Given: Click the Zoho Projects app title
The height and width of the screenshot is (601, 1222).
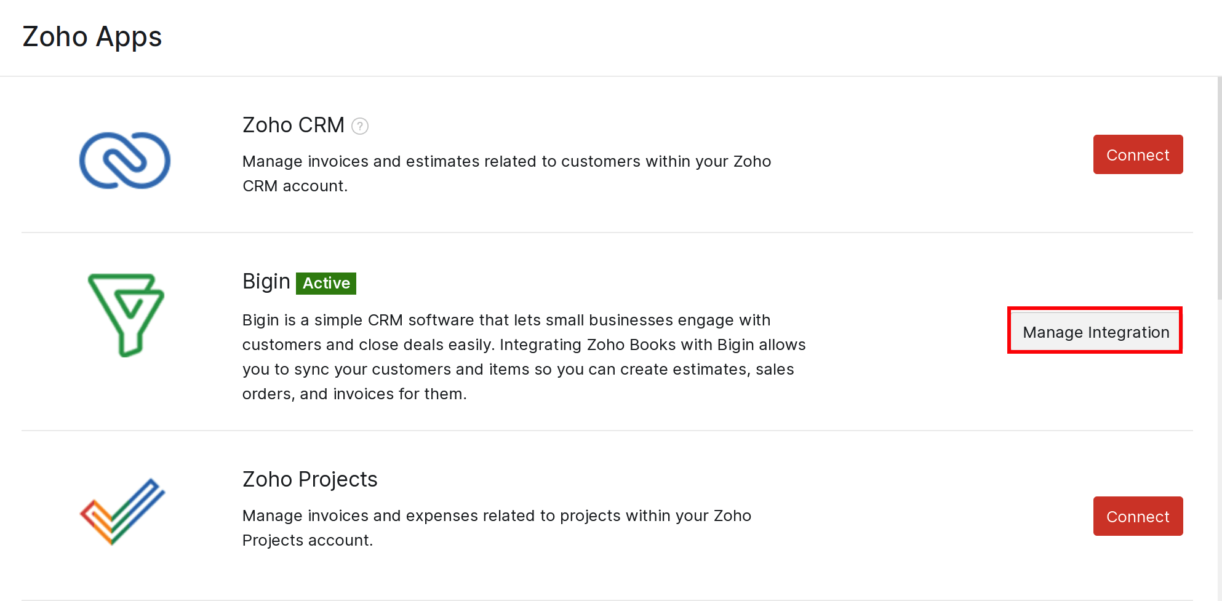Looking at the screenshot, I should click(309, 479).
